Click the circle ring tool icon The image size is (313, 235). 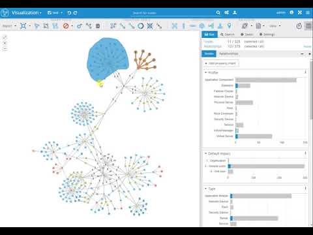pos(141,26)
